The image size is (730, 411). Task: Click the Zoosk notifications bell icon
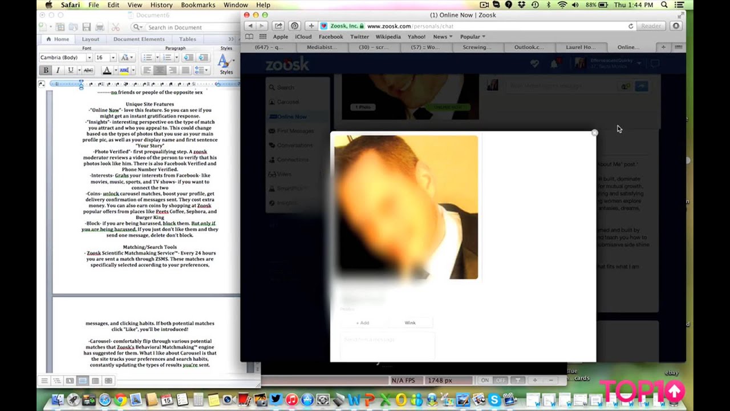554,64
